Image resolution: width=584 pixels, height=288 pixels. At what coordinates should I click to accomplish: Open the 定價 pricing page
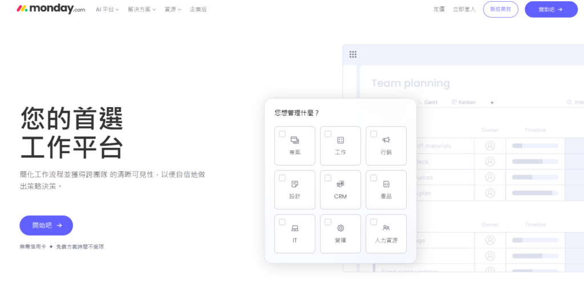click(x=439, y=10)
